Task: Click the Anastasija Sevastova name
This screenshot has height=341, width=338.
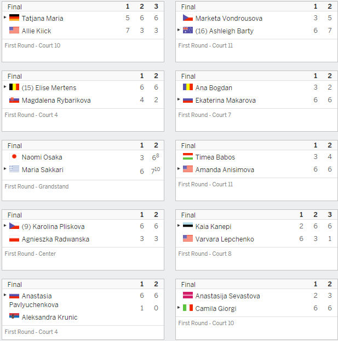Action: coord(228,296)
